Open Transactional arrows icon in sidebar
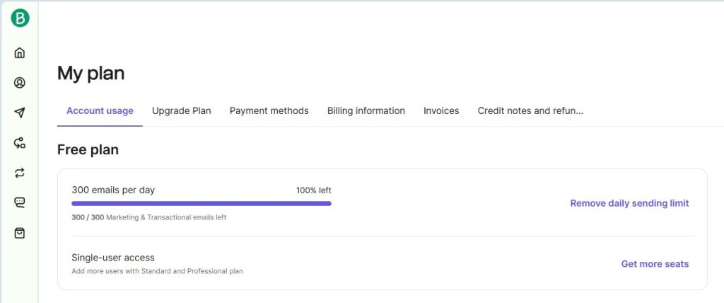The width and height of the screenshot is (724, 303). 20,173
